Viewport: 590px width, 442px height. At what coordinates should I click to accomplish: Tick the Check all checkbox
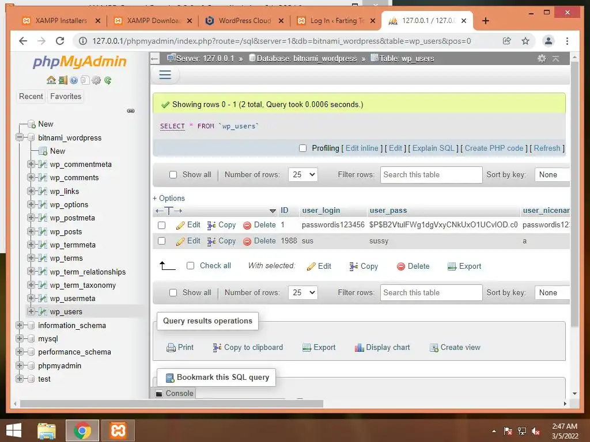point(190,266)
